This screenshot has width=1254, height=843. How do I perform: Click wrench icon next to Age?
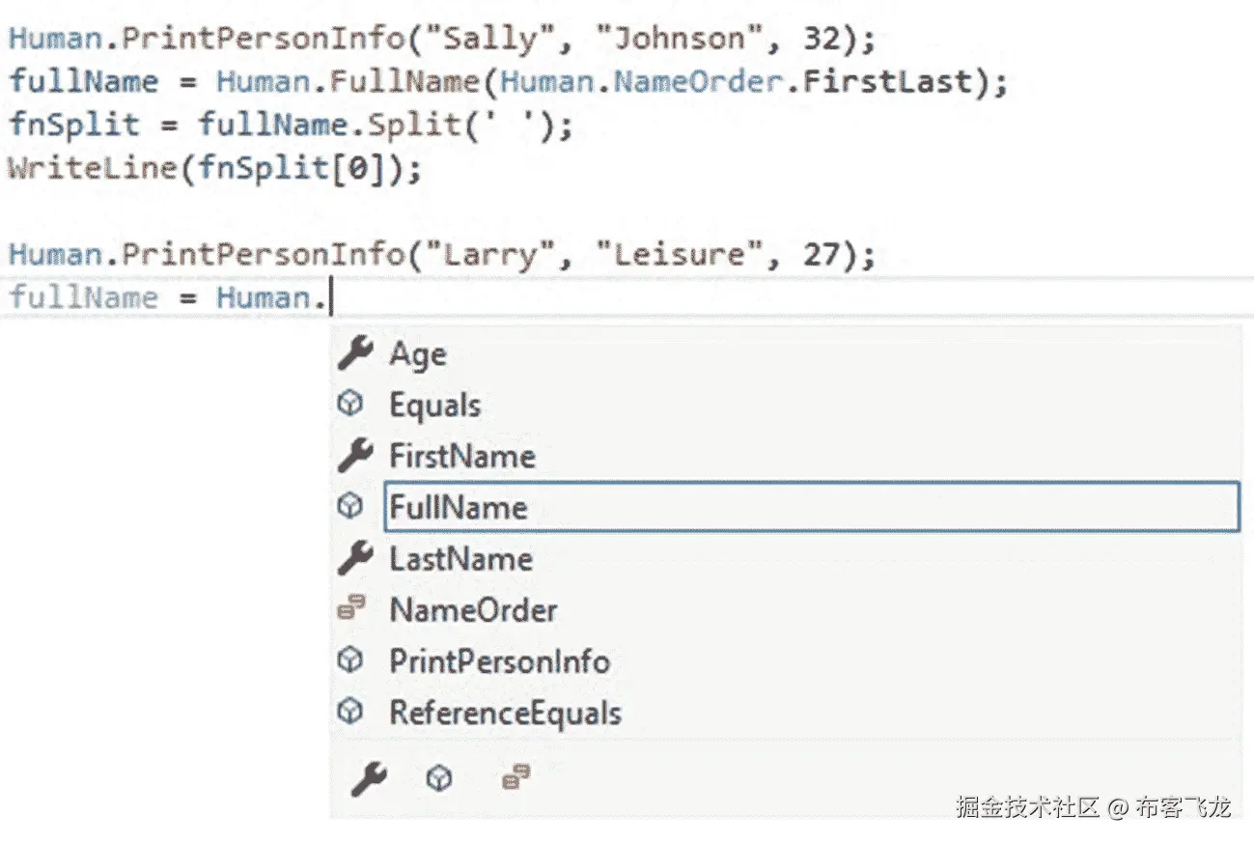click(354, 353)
